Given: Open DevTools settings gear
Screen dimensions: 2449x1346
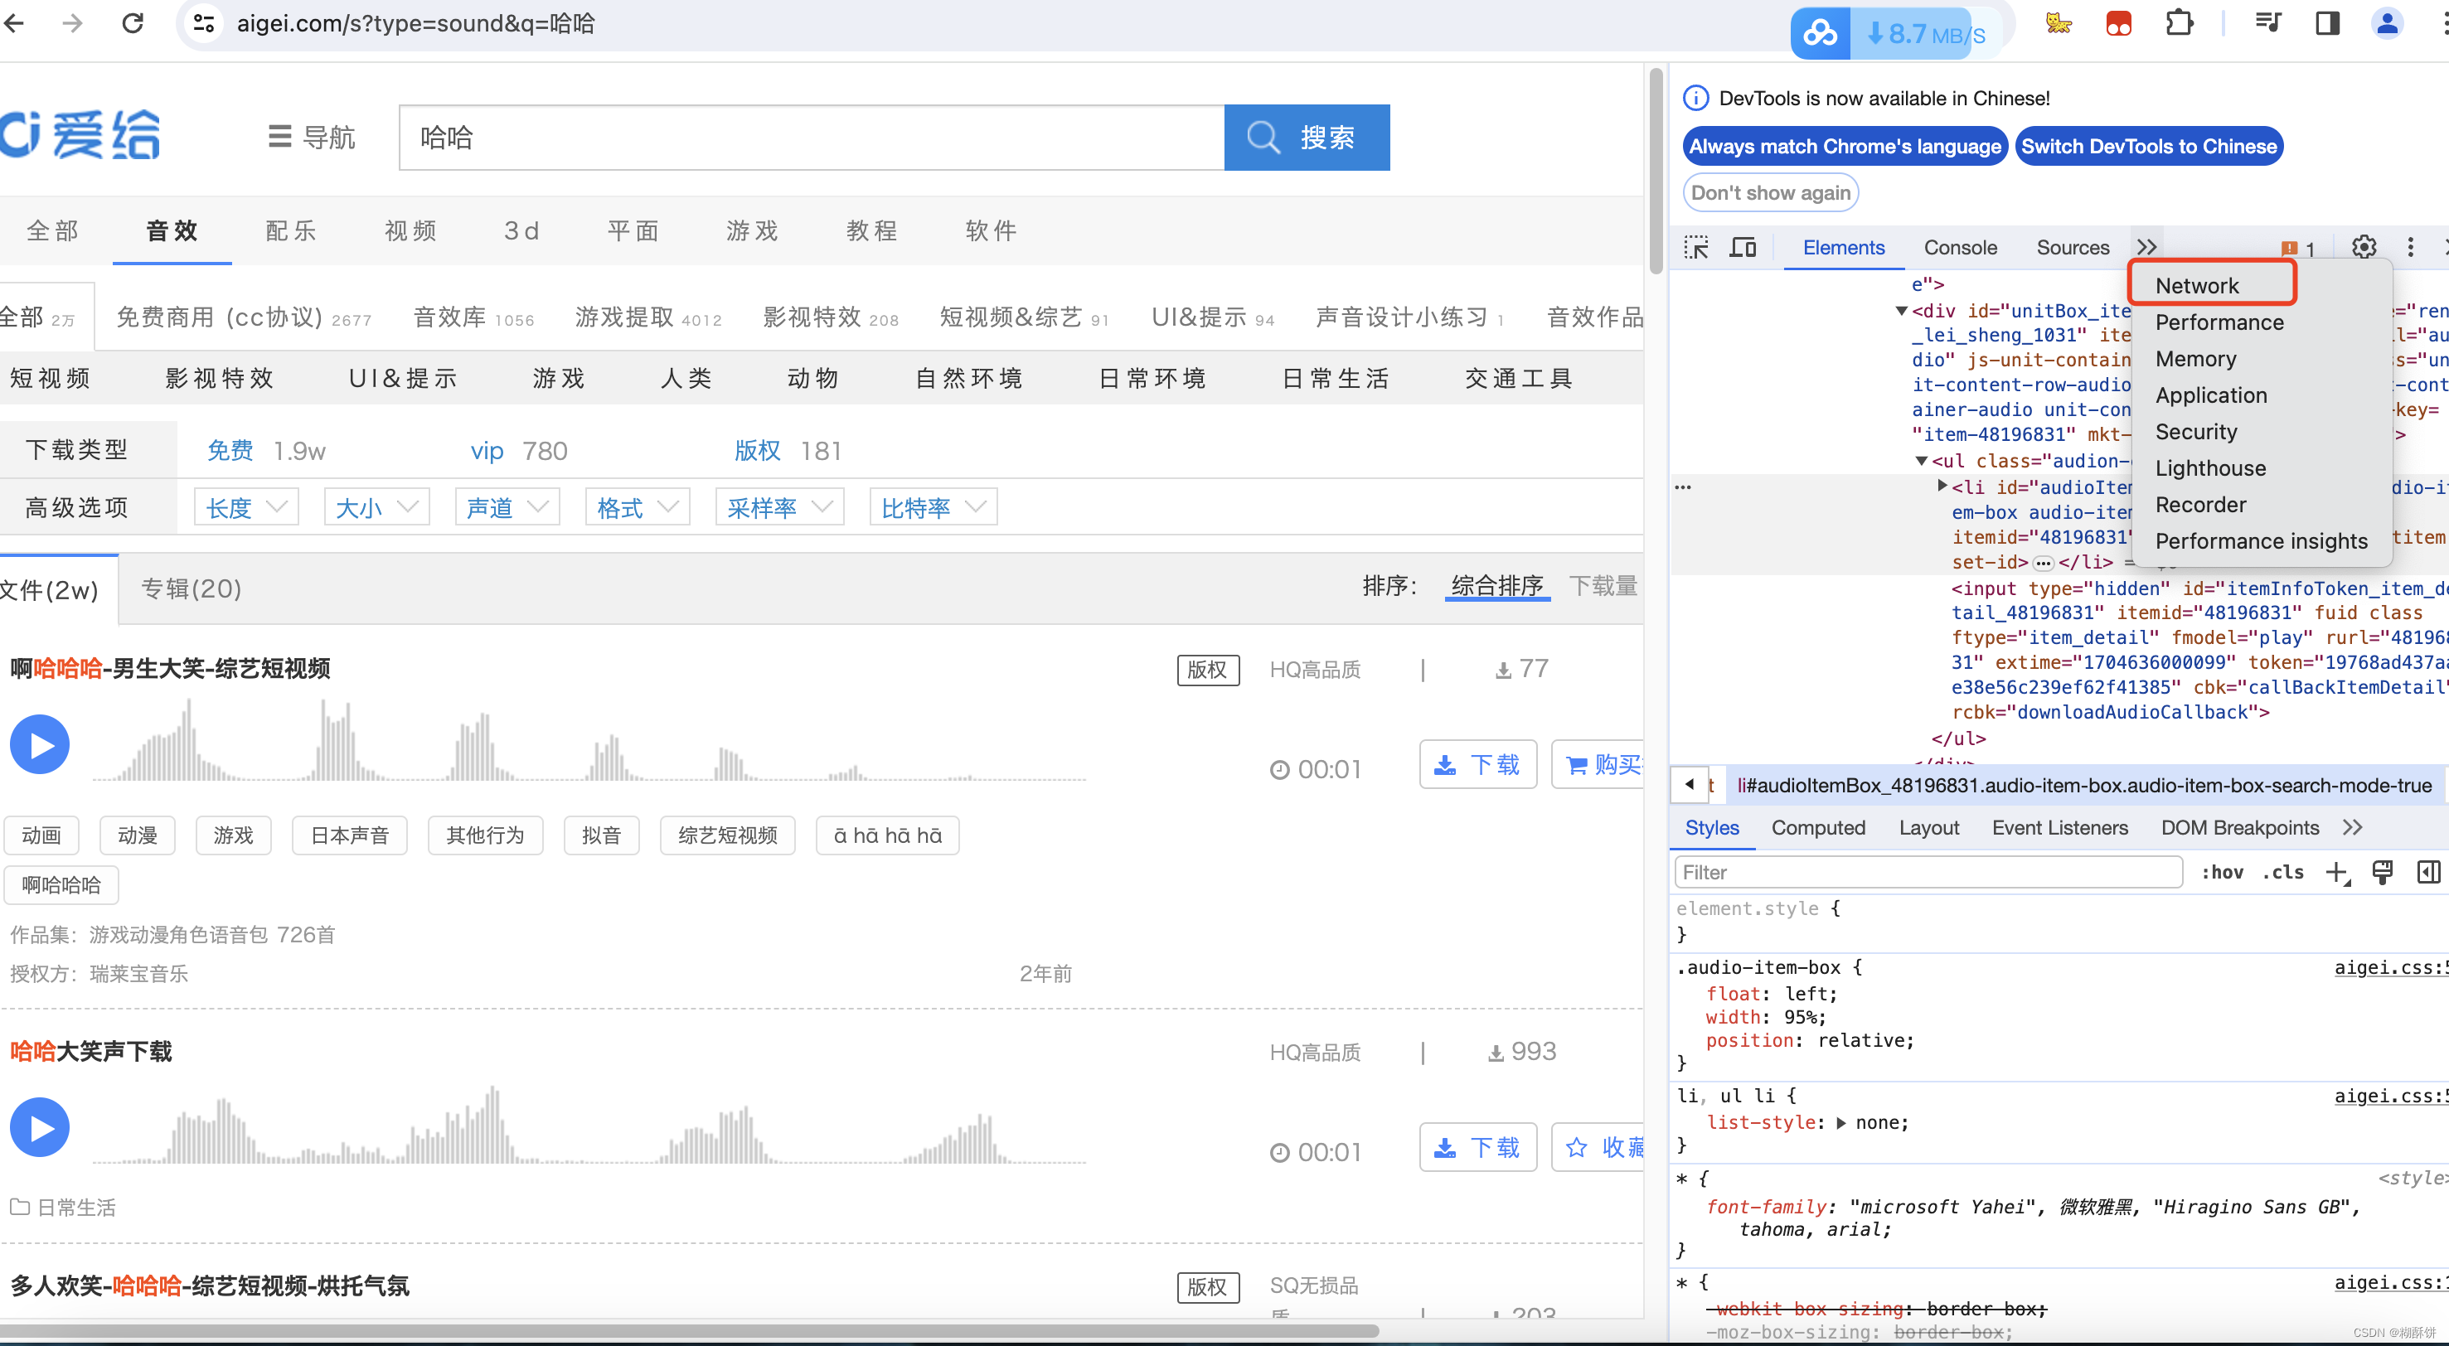Looking at the screenshot, I should click(2364, 248).
